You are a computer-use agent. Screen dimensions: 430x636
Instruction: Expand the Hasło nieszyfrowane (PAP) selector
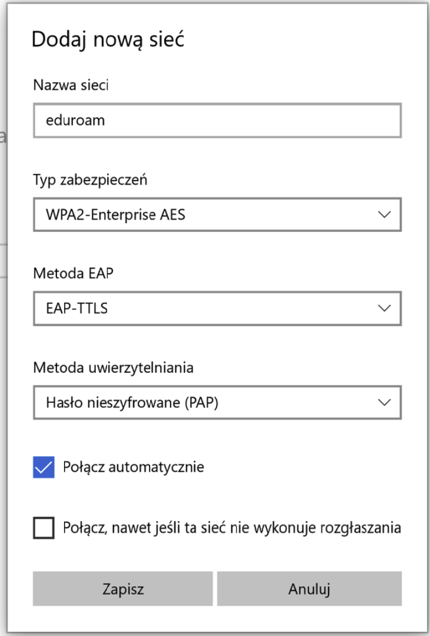point(384,402)
